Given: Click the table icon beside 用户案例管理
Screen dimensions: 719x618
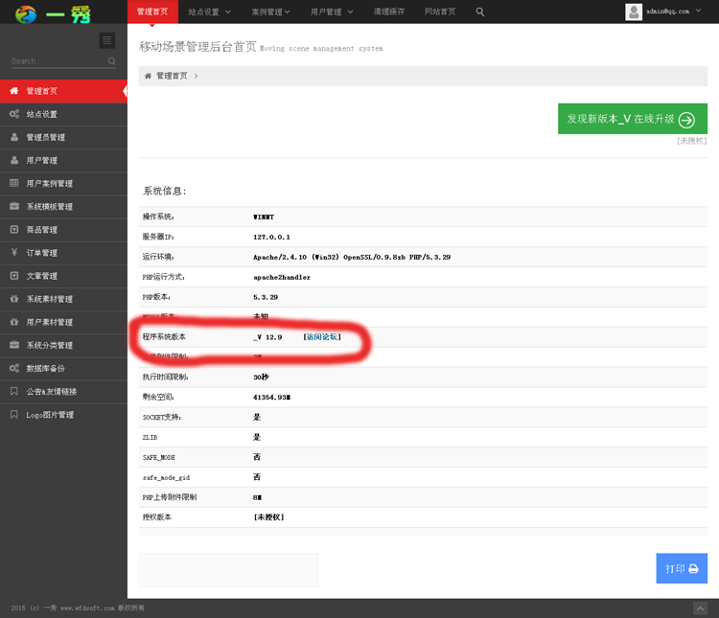Looking at the screenshot, I should (x=14, y=183).
